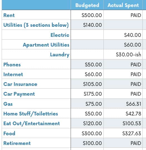146x150 pixels.
Task: Select the $42.78 actual spent cell
Action: click(x=123, y=113)
